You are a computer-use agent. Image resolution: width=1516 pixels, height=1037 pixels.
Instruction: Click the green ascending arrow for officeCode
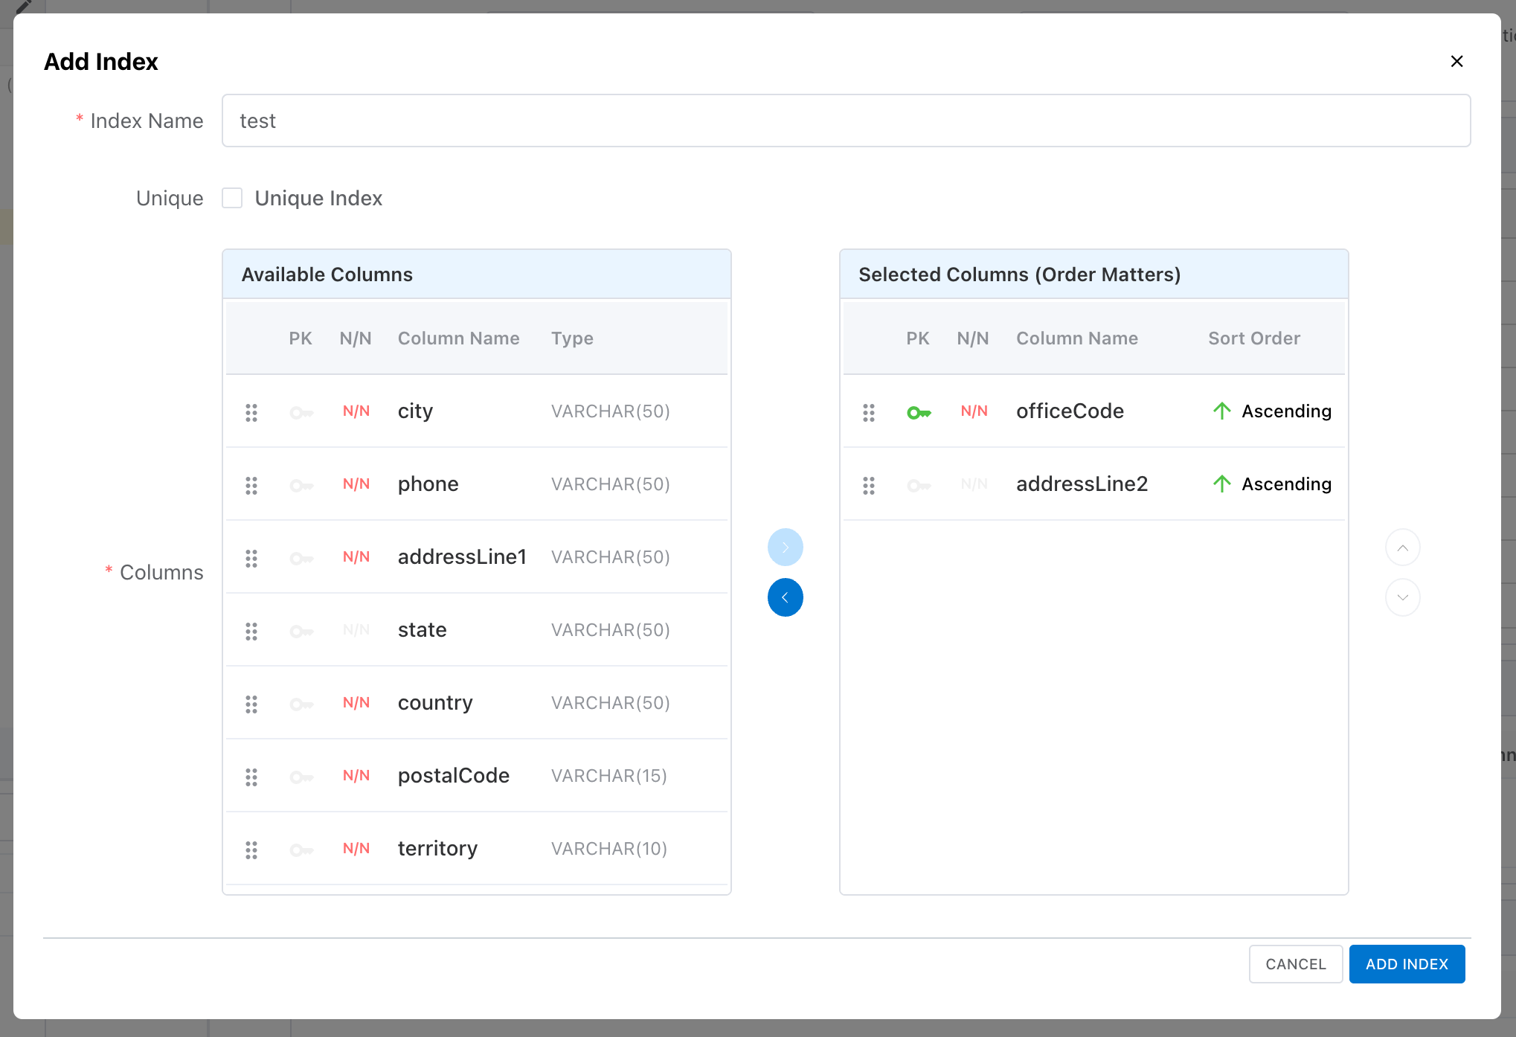click(x=1221, y=411)
